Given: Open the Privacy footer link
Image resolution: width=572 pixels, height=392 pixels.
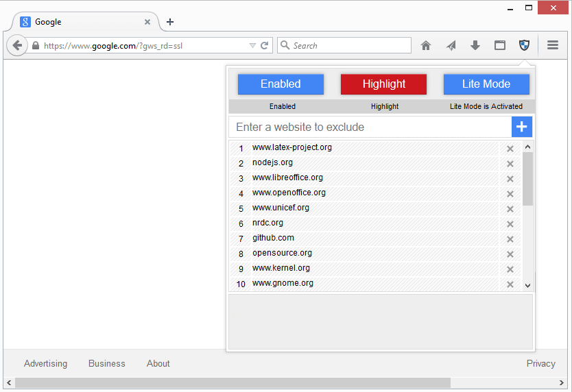Looking at the screenshot, I should (x=540, y=363).
